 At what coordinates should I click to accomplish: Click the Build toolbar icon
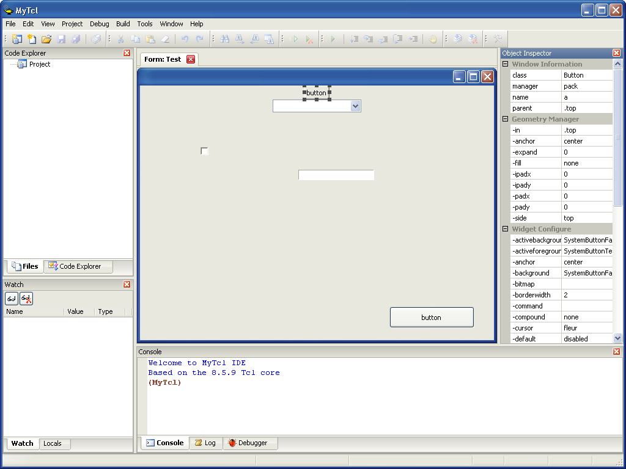click(457, 39)
